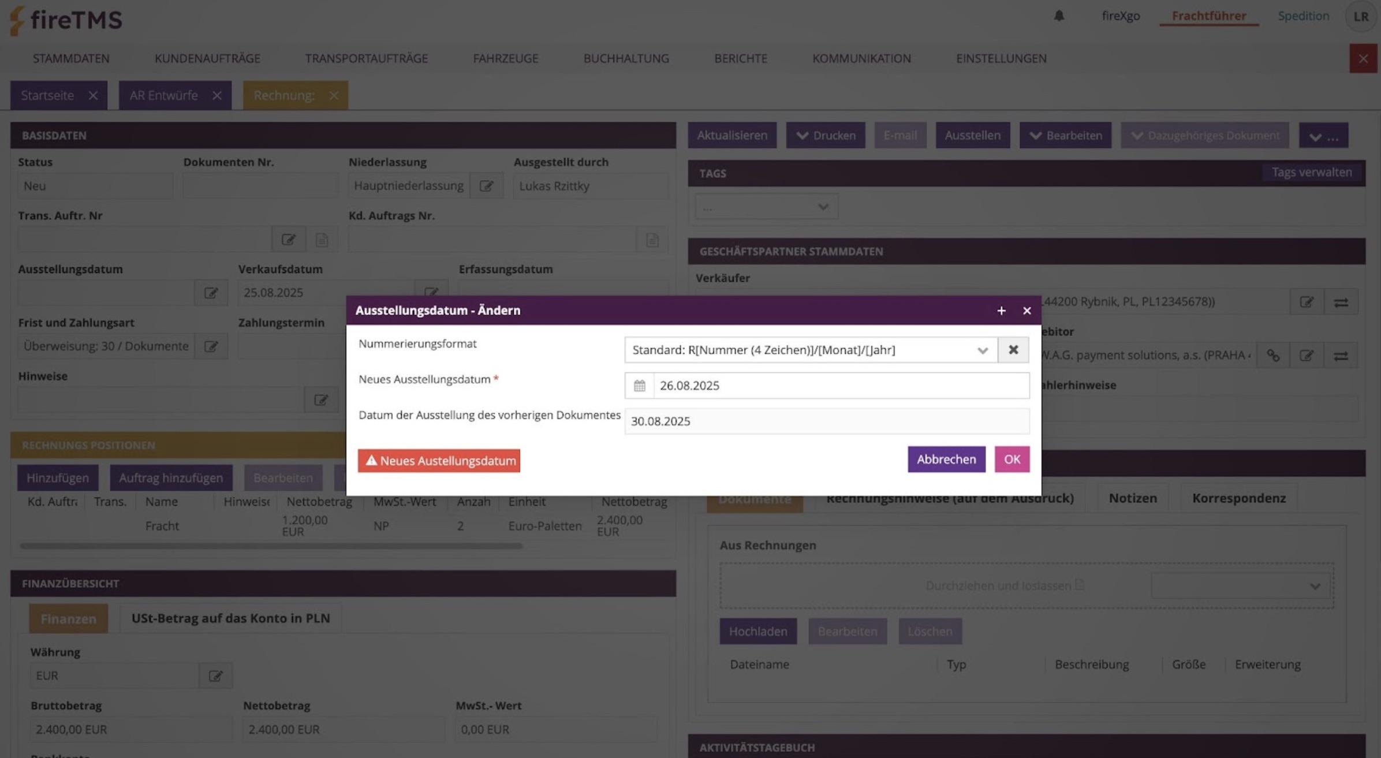This screenshot has height=758, width=1381.
Task: Click into the Neues Ausstellungsdatum date field
Action: point(840,386)
